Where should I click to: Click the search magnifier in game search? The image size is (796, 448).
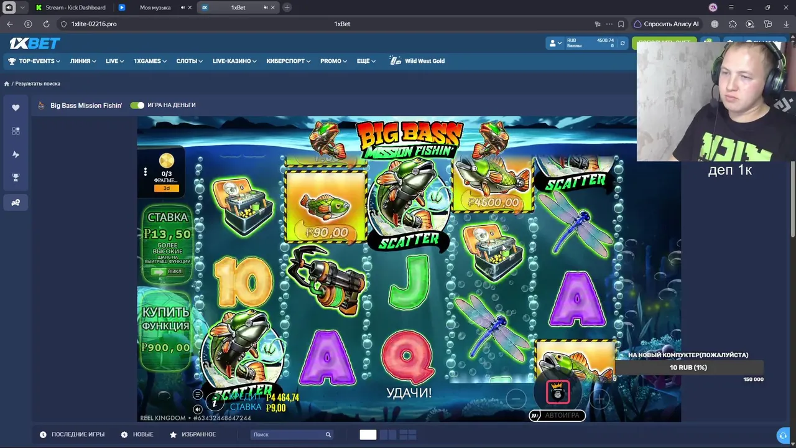click(x=328, y=434)
